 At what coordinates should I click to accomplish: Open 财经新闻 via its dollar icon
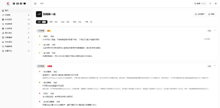pyautogui.click(x=3, y=24)
